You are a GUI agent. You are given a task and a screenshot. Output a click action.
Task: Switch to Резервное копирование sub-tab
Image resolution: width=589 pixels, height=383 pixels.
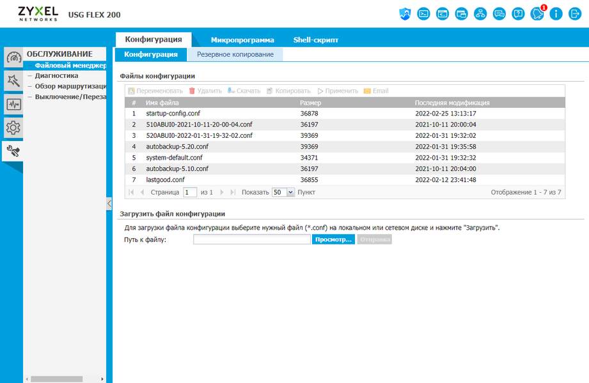pyautogui.click(x=235, y=54)
